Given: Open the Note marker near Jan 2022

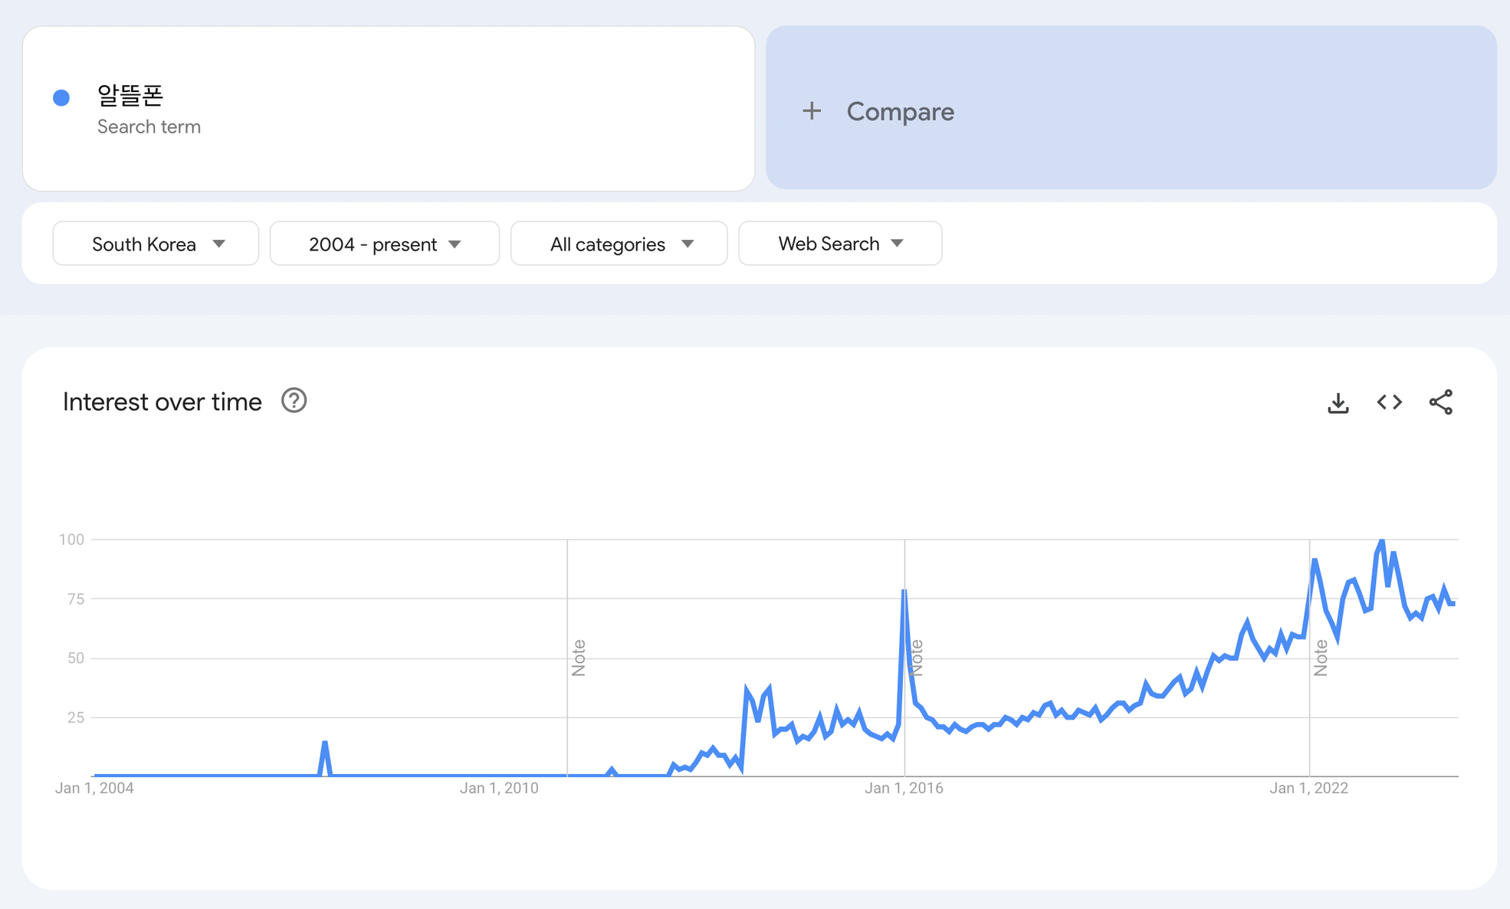Looking at the screenshot, I should pos(1321,658).
